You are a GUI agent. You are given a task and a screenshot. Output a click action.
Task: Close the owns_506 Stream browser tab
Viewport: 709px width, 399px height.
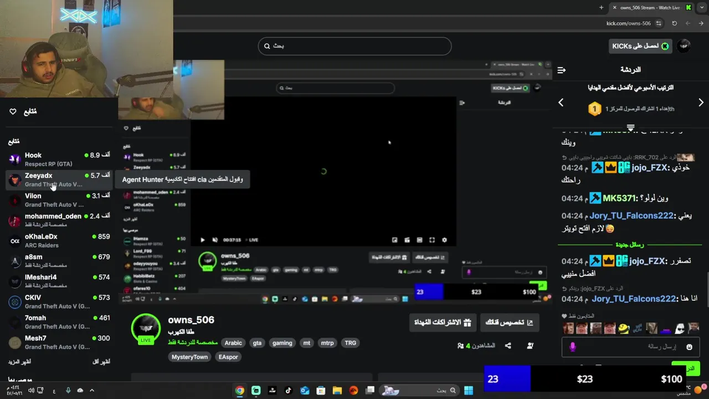tap(614, 8)
